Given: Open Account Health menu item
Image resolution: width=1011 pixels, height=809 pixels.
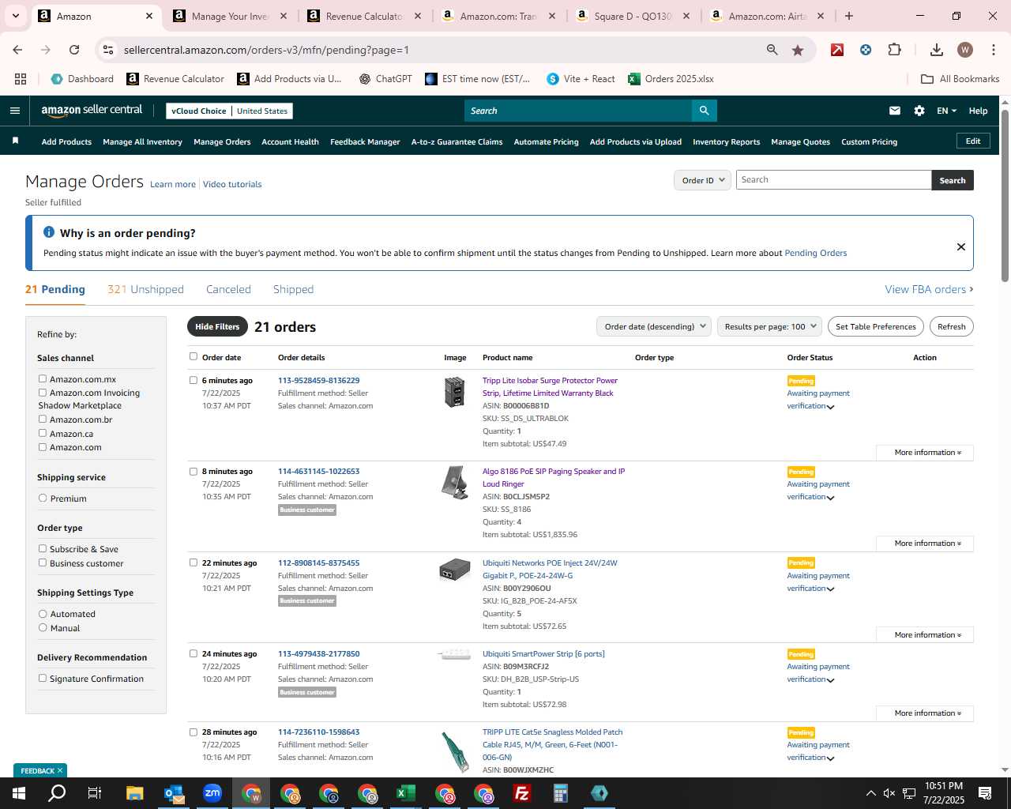Looking at the screenshot, I should coord(290,141).
